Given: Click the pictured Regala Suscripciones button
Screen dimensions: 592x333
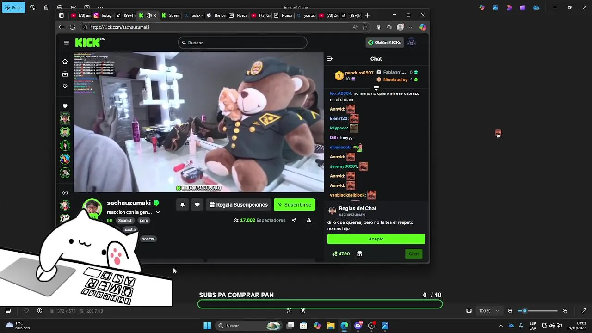Looking at the screenshot, I should click(x=238, y=205).
